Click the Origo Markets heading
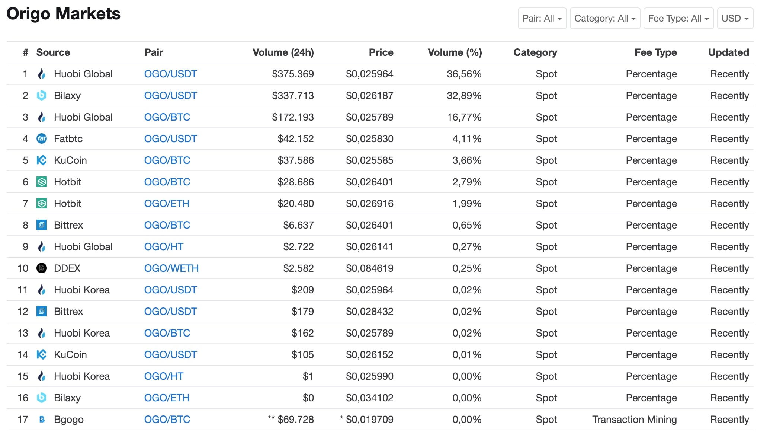Viewport: 767px width, 443px height. pyautogui.click(x=64, y=14)
